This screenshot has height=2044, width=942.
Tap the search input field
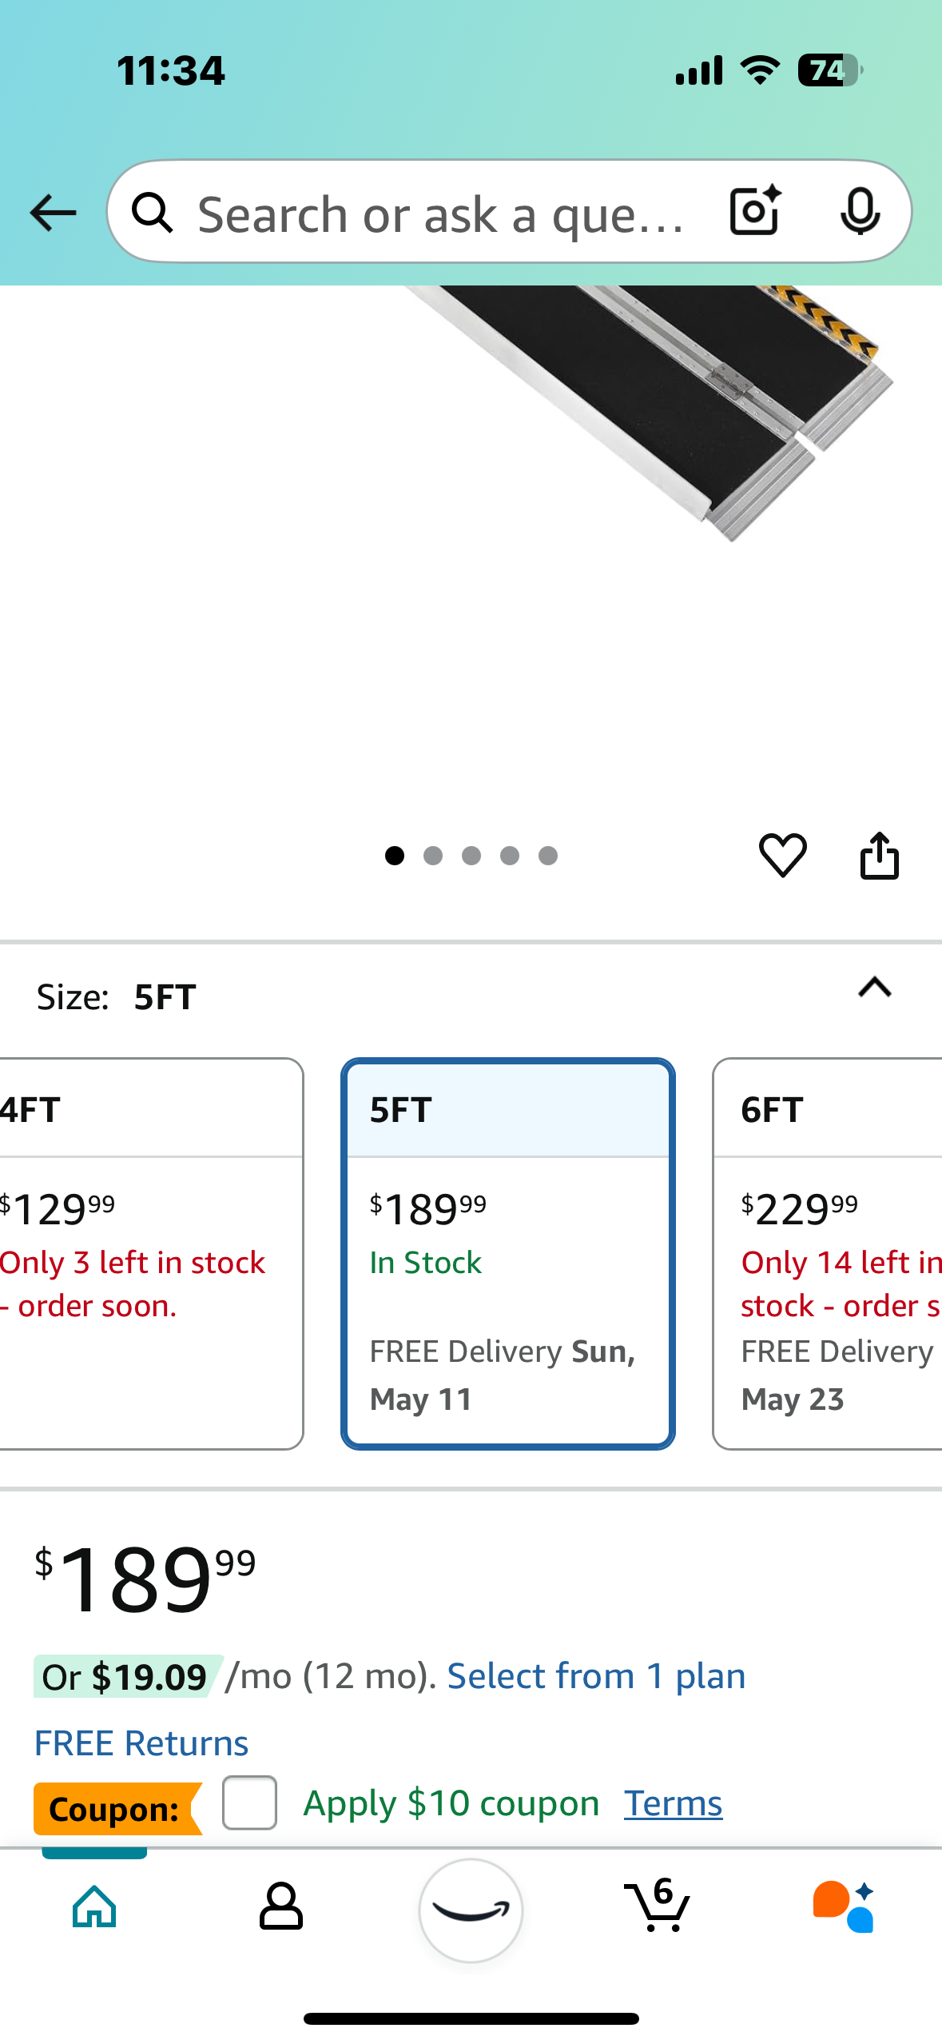(x=439, y=213)
